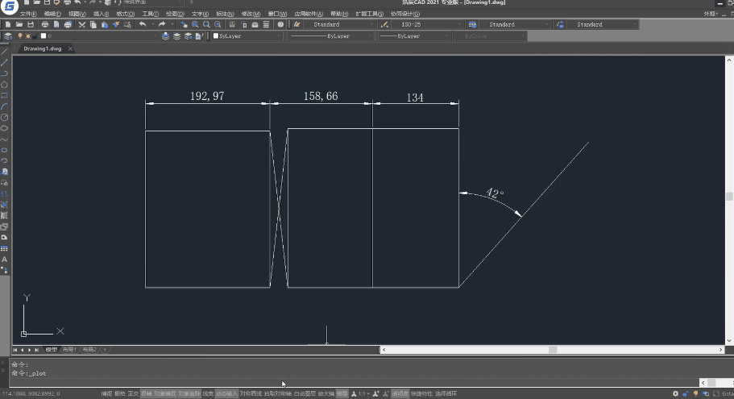This screenshot has height=399, width=734.
Task: Open the 视图(V) menu
Action: [77, 14]
